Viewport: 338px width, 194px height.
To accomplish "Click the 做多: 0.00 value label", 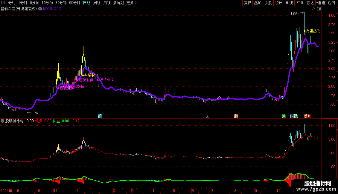I will pyautogui.click(x=43, y=121).
